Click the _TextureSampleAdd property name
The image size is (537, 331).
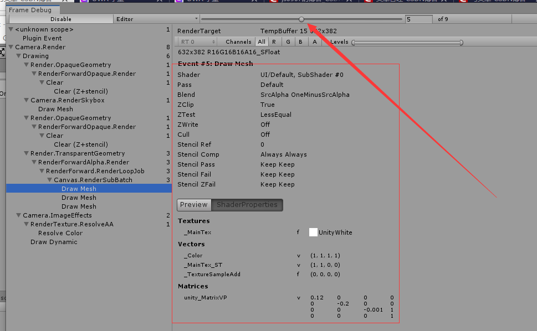click(x=212, y=274)
